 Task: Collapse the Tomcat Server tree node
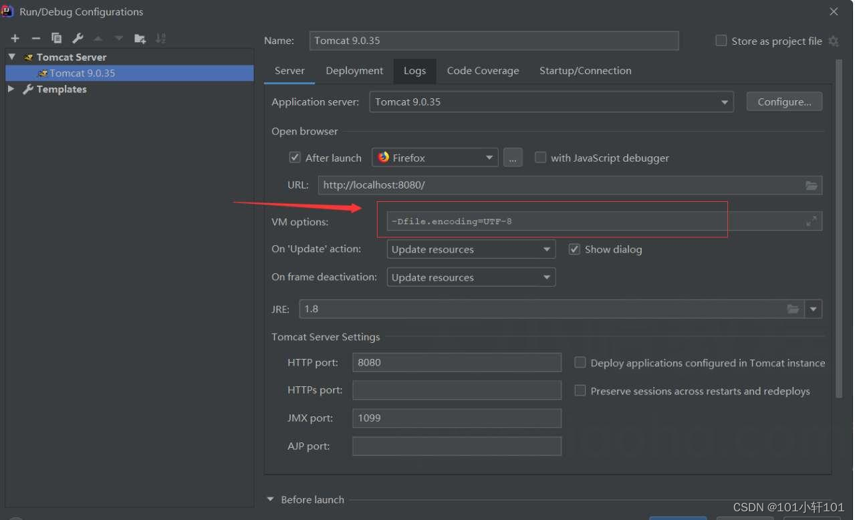pos(11,57)
